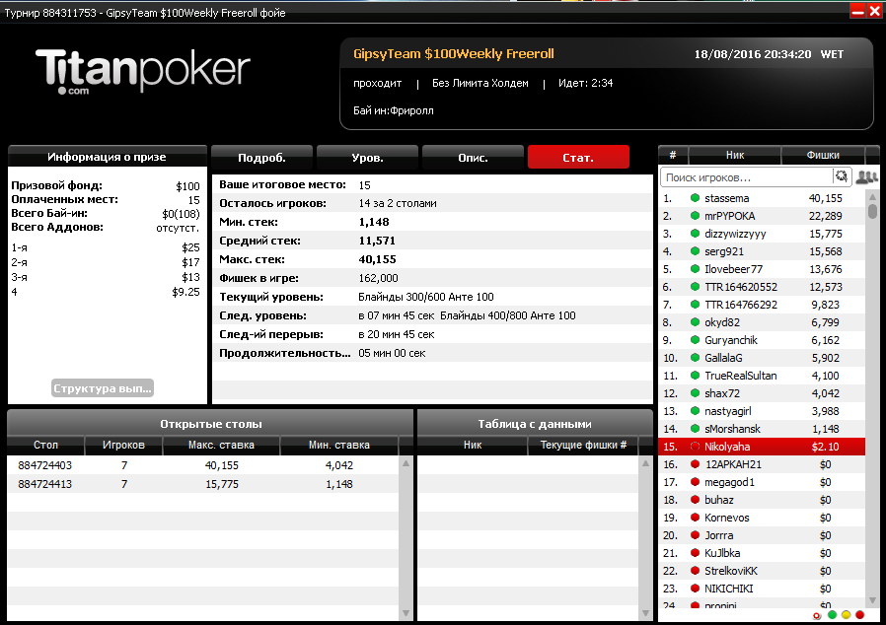
Task: Click the small red ring legend icon
Action: [817, 615]
